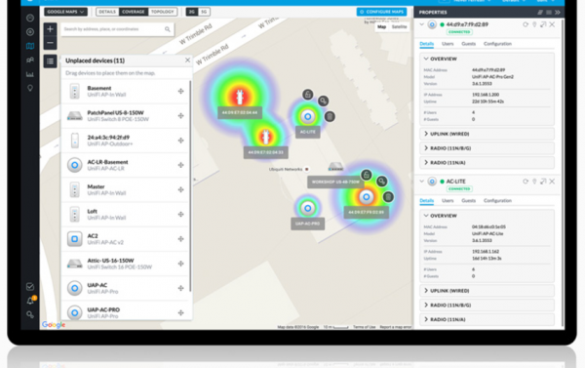585x368 pixels.
Task: Click the trash icon beside AC-LITE marker
Action: 330,116
